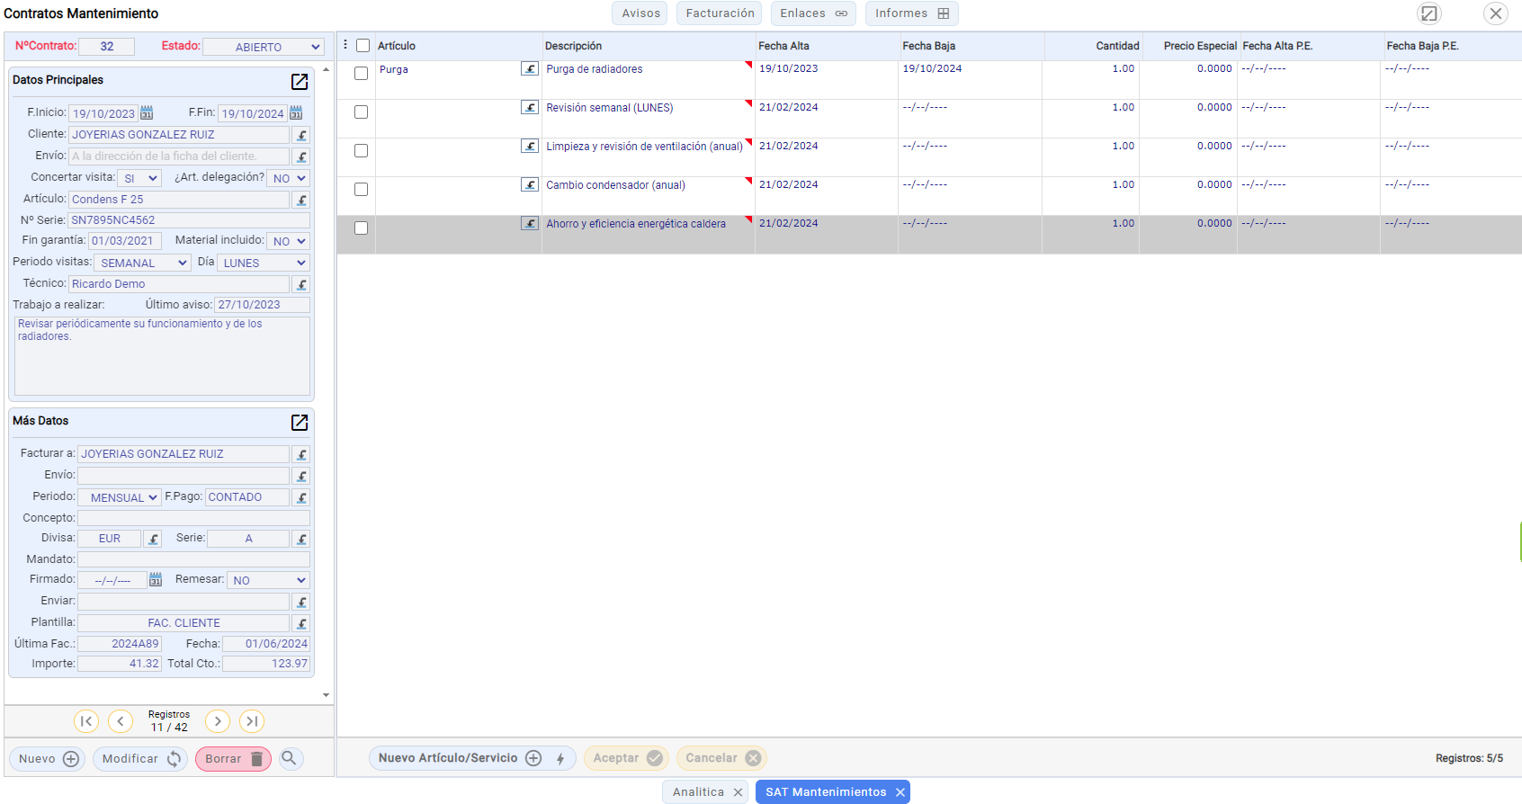The image size is (1522, 804).
Task: Open the Enlaces menu
Action: pyautogui.click(x=813, y=13)
